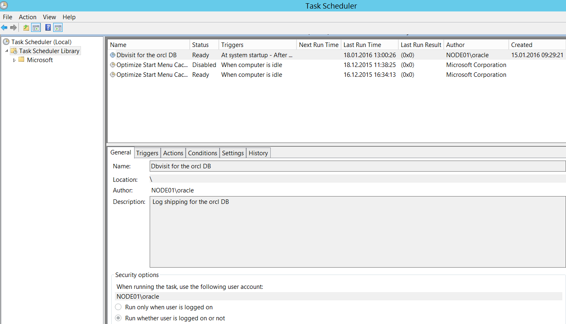Sort by the Created column header

(x=537, y=45)
